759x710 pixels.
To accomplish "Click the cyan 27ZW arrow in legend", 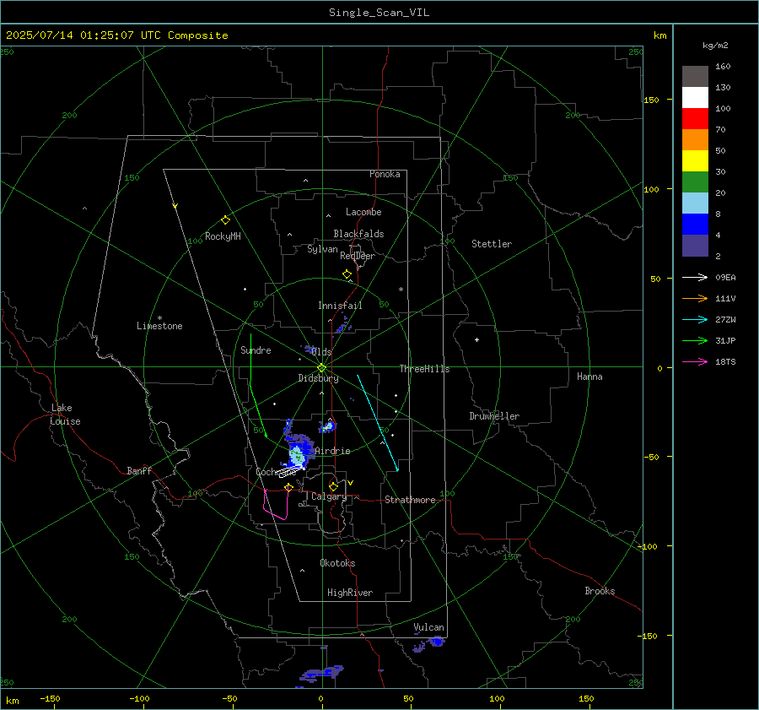I will tap(695, 319).
